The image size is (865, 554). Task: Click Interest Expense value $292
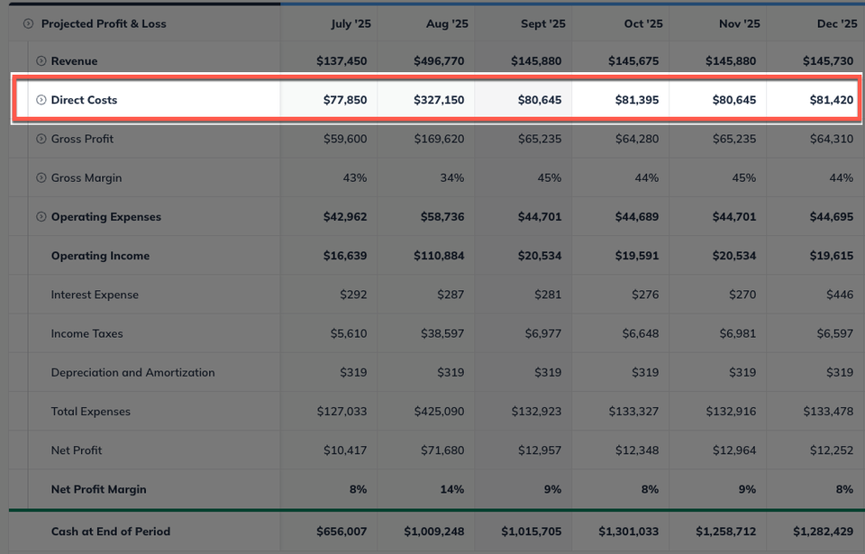click(353, 295)
